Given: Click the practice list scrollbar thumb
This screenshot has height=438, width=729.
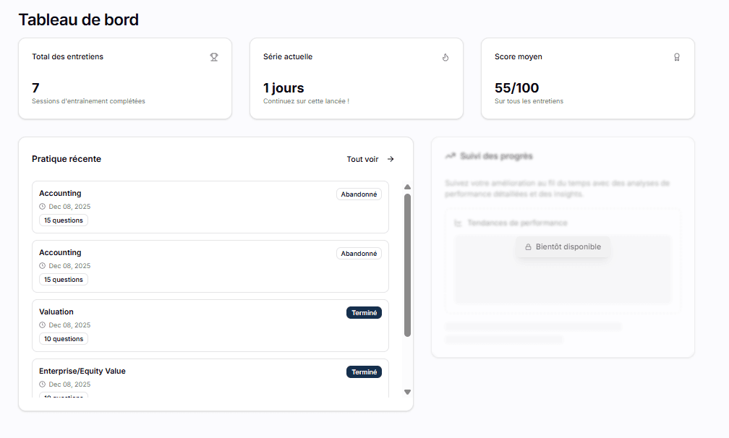Looking at the screenshot, I should [407, 265].
